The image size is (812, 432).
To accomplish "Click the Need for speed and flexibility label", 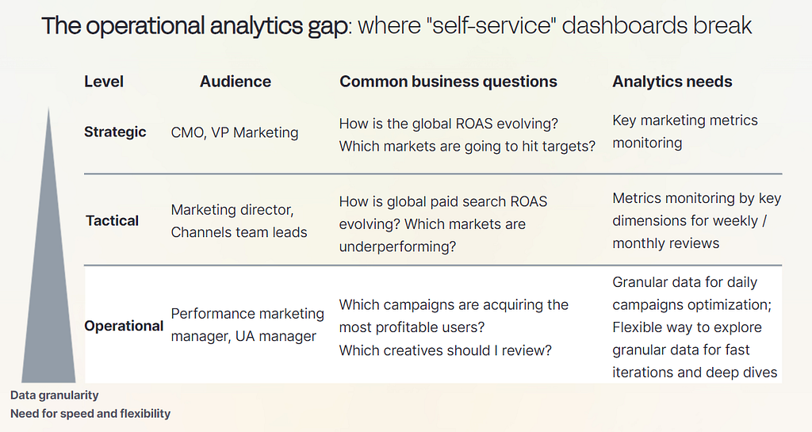I will (90, 414).
